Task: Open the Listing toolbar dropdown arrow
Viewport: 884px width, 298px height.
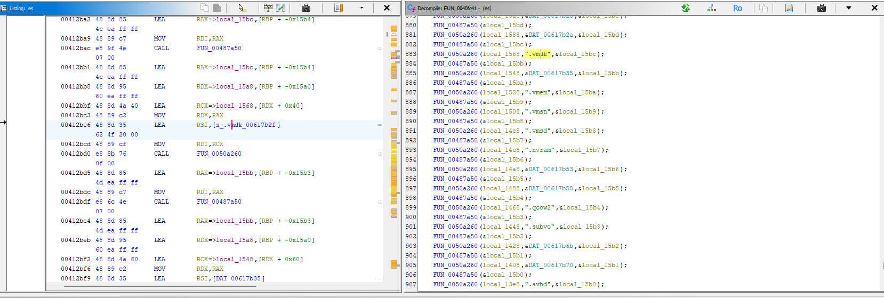Action: [x=361, y=7]
